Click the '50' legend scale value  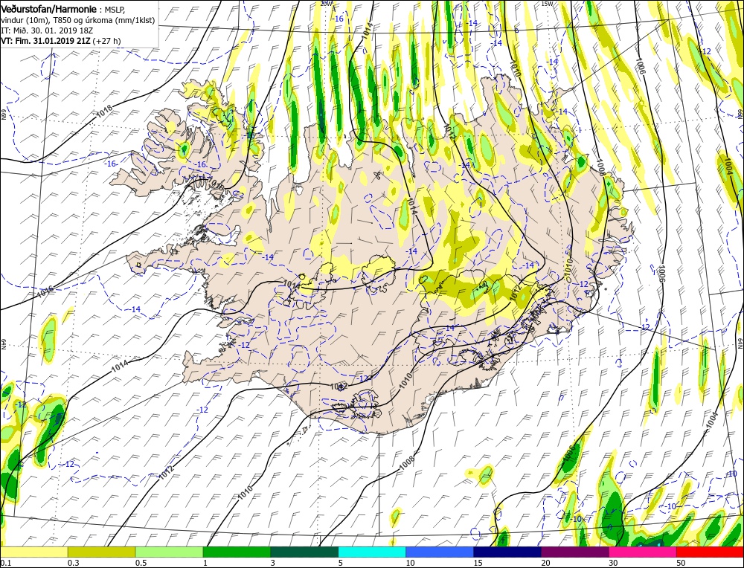pos(681,563)
